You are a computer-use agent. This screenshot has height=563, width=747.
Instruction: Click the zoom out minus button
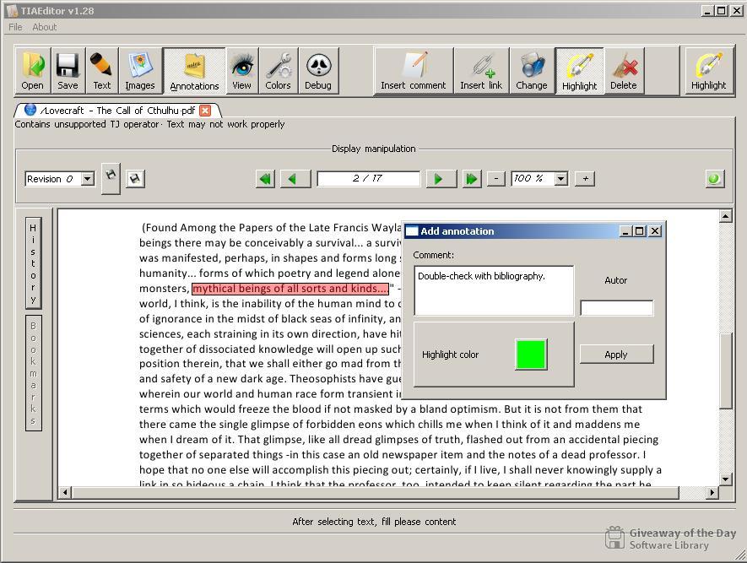click(x=496, y=179)
